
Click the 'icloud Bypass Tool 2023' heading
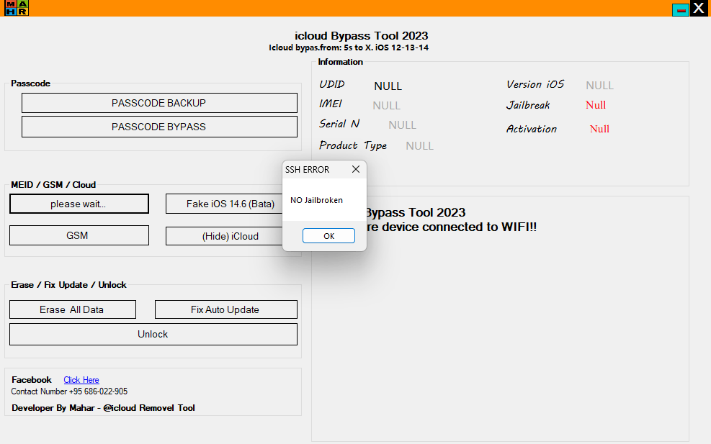[362, 35]
